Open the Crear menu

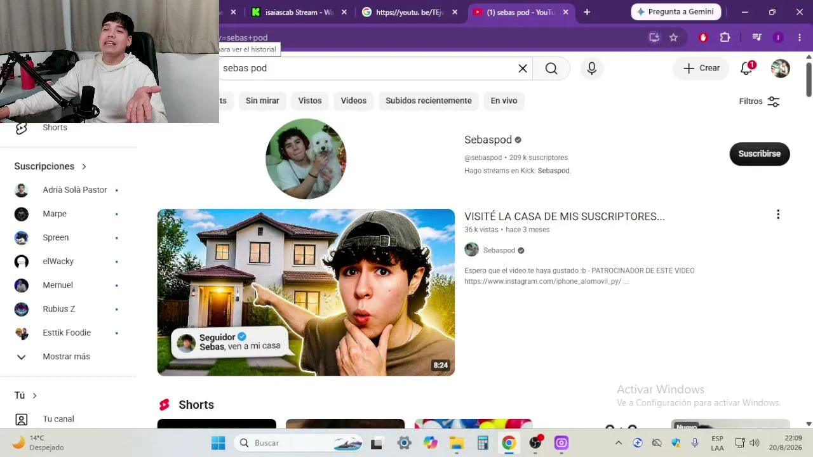tap(701, 68)
